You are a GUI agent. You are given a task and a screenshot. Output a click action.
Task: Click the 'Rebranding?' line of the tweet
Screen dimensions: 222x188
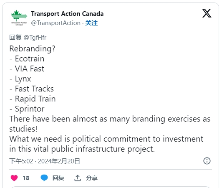(x=32, y=49)
